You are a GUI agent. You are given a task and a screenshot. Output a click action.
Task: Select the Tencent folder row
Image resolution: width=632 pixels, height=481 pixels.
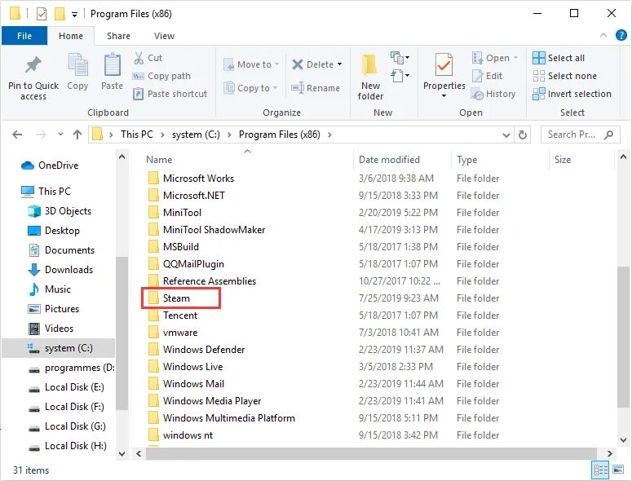tap(322, 316)
